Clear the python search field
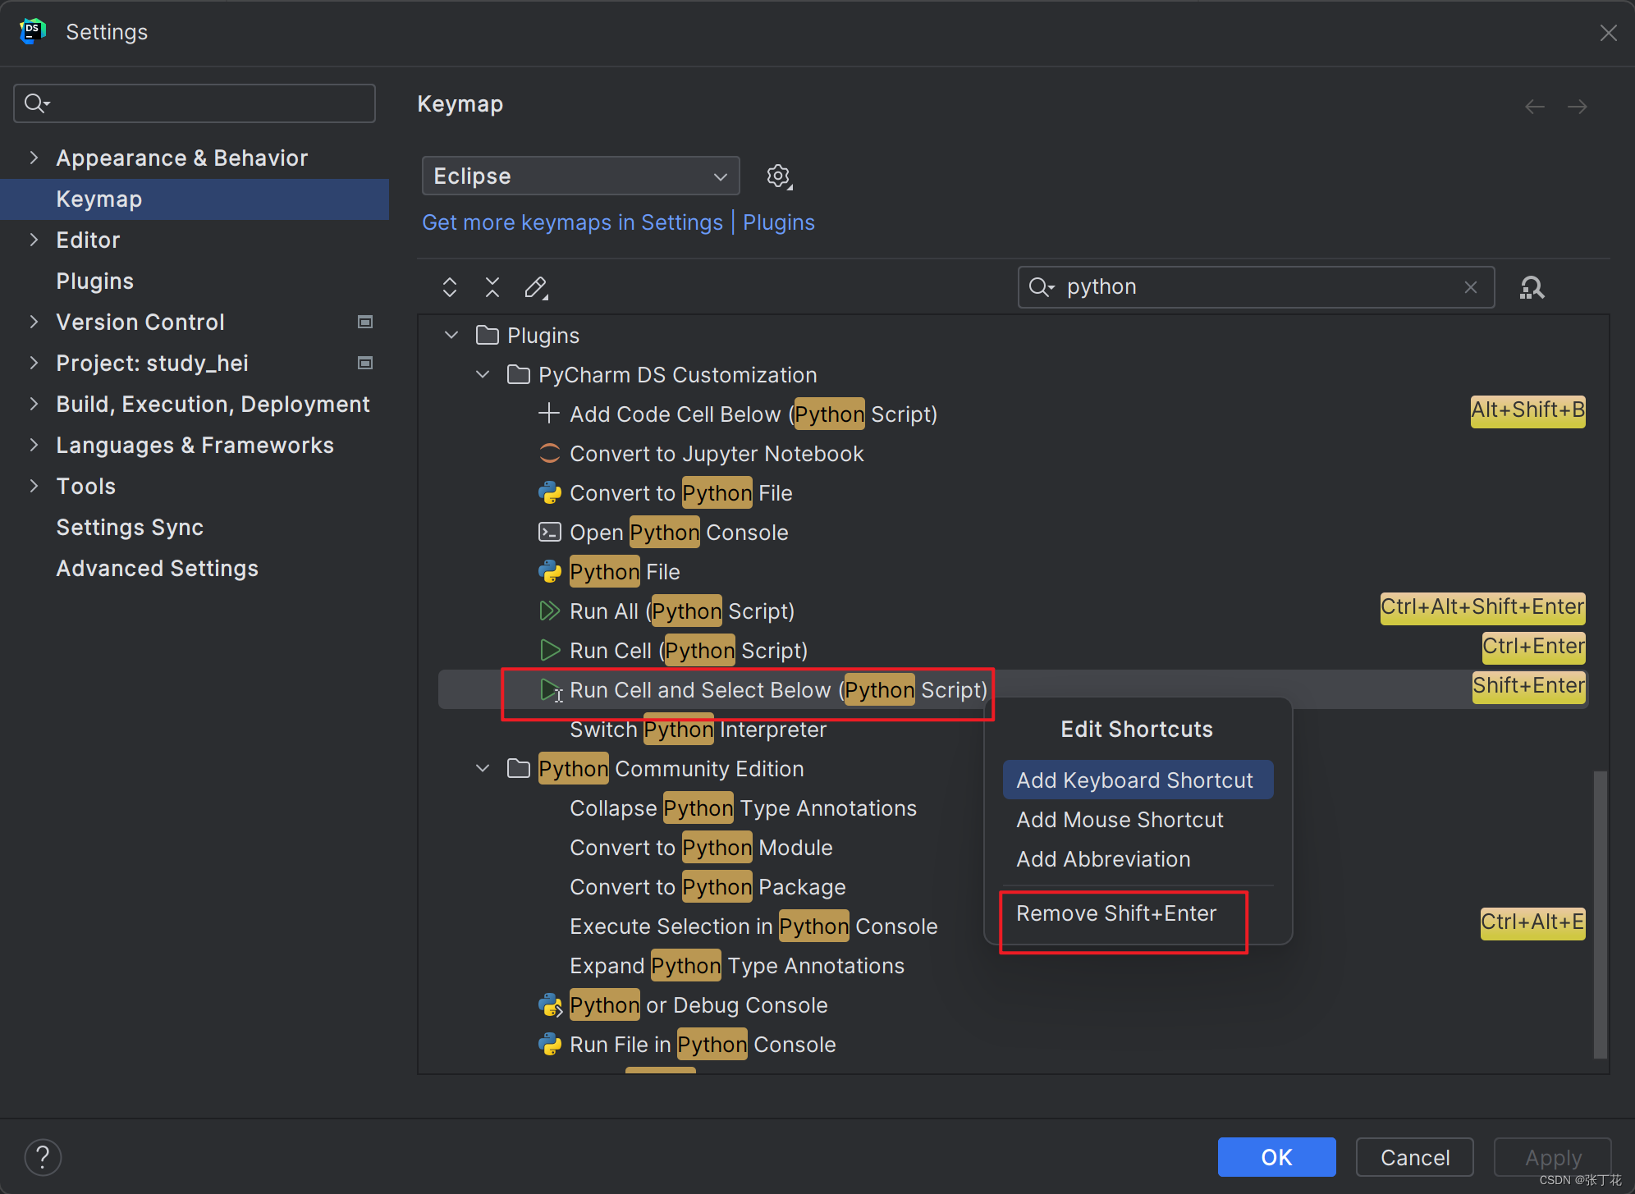The image size is (1635, 1194). pyautogui.click(x=1471, y=287)
